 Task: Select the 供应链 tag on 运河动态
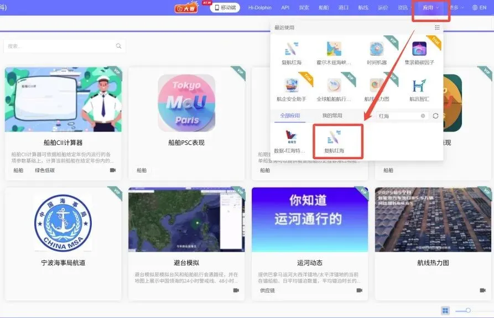268,290
